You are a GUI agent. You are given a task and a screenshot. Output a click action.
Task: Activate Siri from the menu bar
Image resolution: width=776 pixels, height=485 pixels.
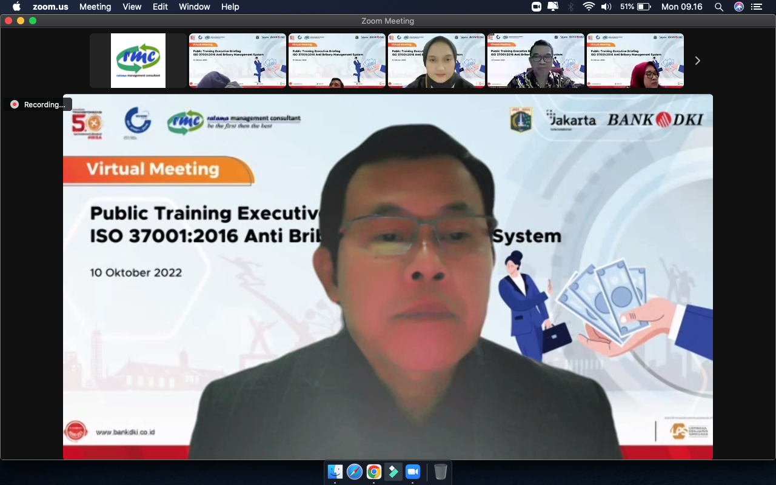(x=738, y=7)
